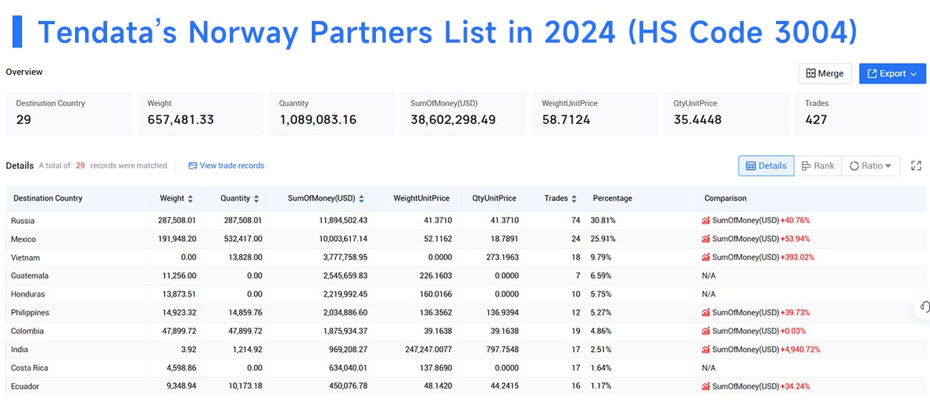Viewport: 930px width, 405px height.
Task: Click the comparison chart icon in Philippines row
Action: 706,313
